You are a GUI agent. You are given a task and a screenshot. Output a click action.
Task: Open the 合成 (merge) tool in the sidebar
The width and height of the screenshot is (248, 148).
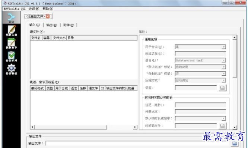(12, 18)
